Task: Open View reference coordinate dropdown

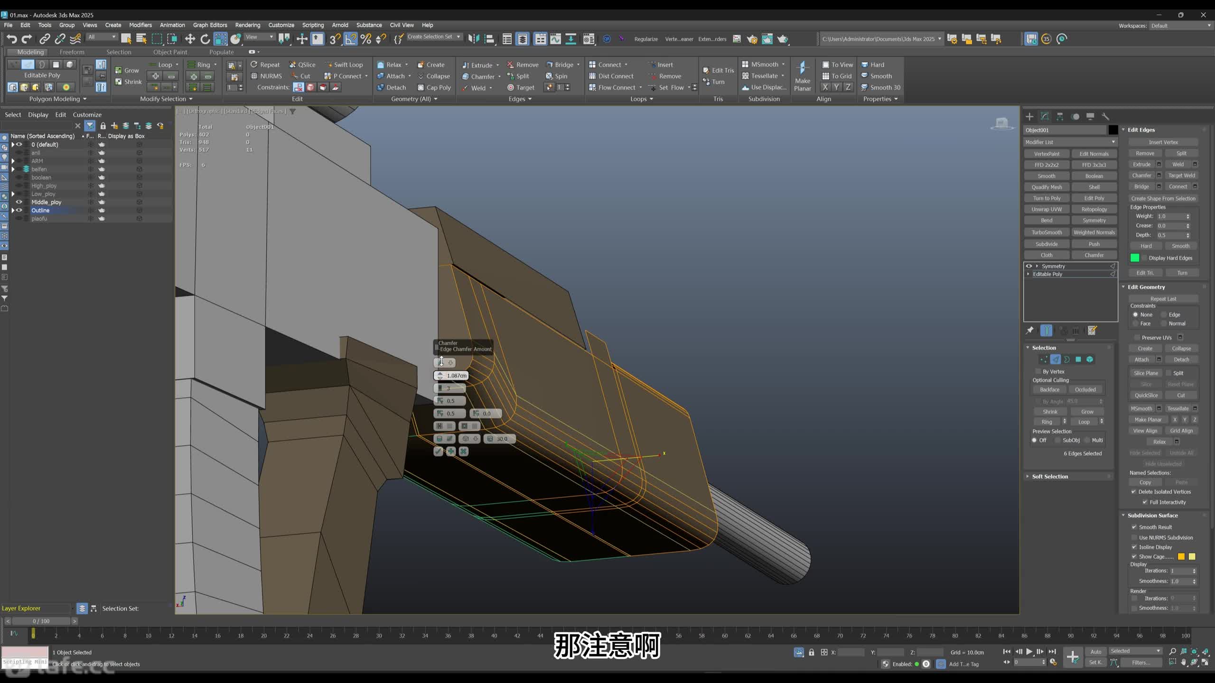Action: click(x=259, y=37)
